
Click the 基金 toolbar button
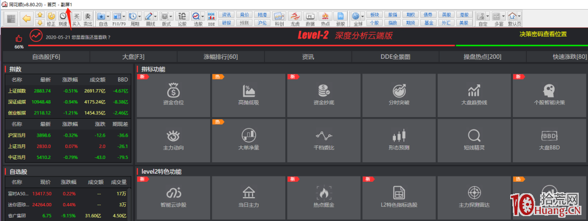coord(428,22)
